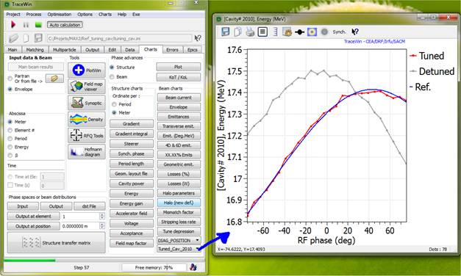Choose the Period ordinate radio option
This screenshot has width=461, height=276.
coord(114,104)
